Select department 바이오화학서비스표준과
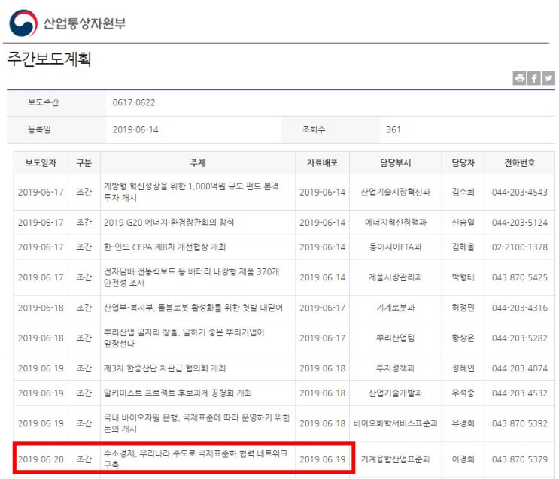 [x=396, y=423]
